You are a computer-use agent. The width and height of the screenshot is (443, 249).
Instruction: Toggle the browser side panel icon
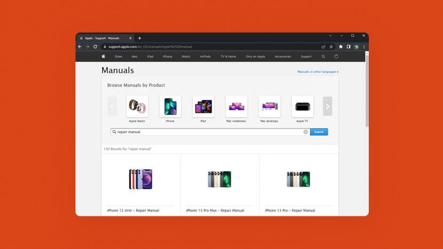(349, 46)
